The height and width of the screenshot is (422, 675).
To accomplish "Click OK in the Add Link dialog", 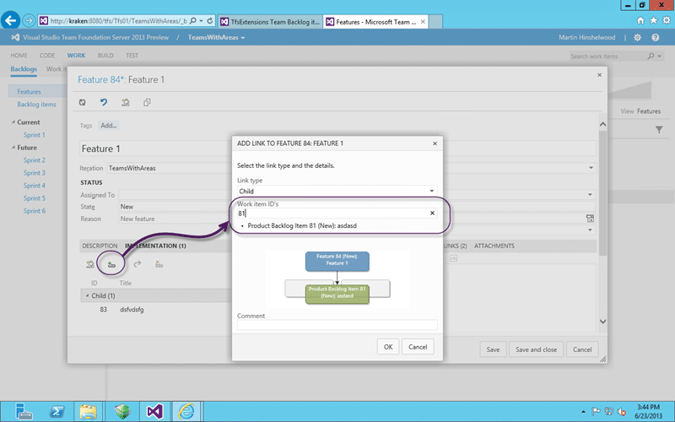I will point(388,347).
